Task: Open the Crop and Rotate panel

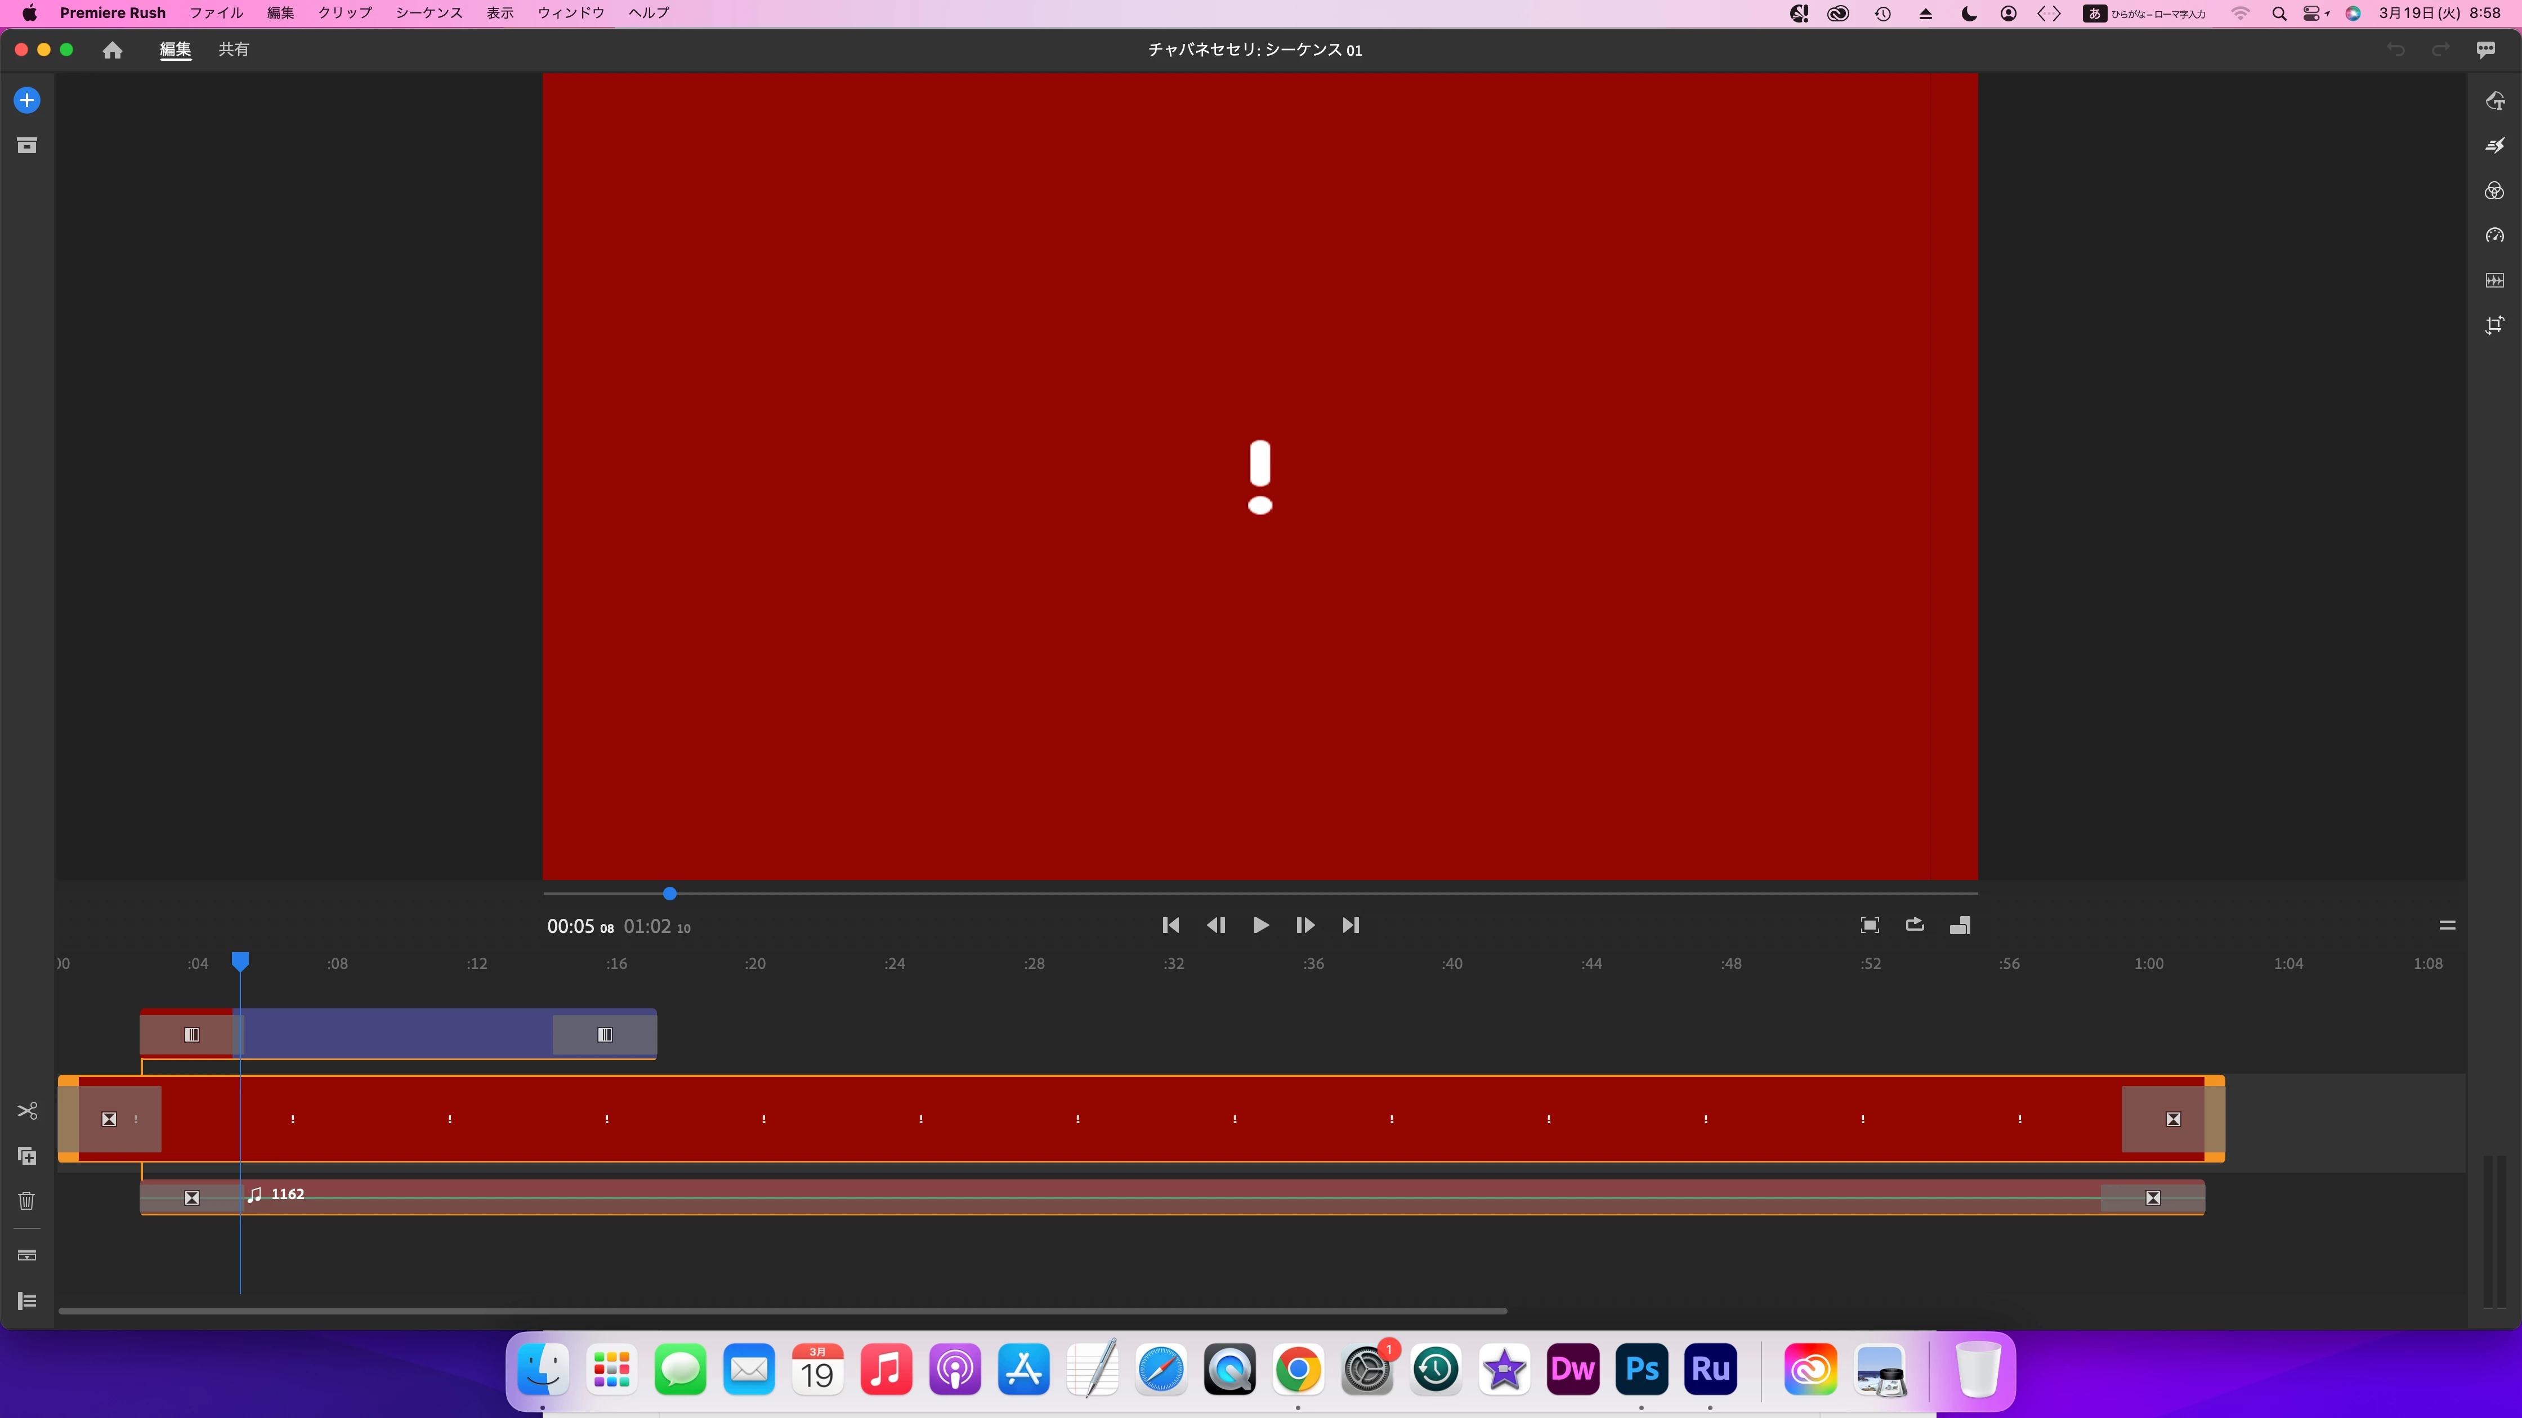Action: point(2494,326)
